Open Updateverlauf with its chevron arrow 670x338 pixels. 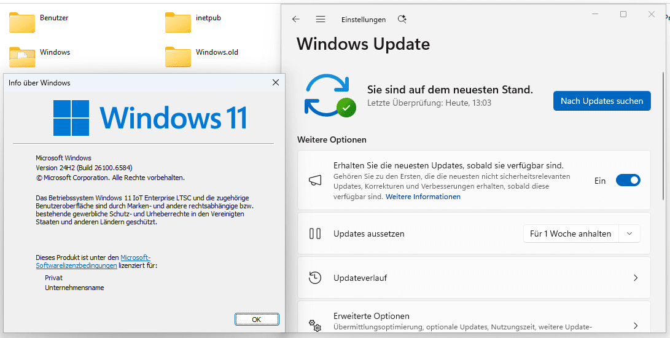tap(636, 278)
